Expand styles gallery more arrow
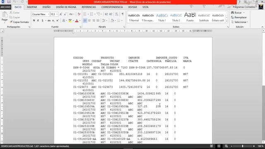Image resolution: width=265 pixels, height=149 pixels. pos(226,21)
